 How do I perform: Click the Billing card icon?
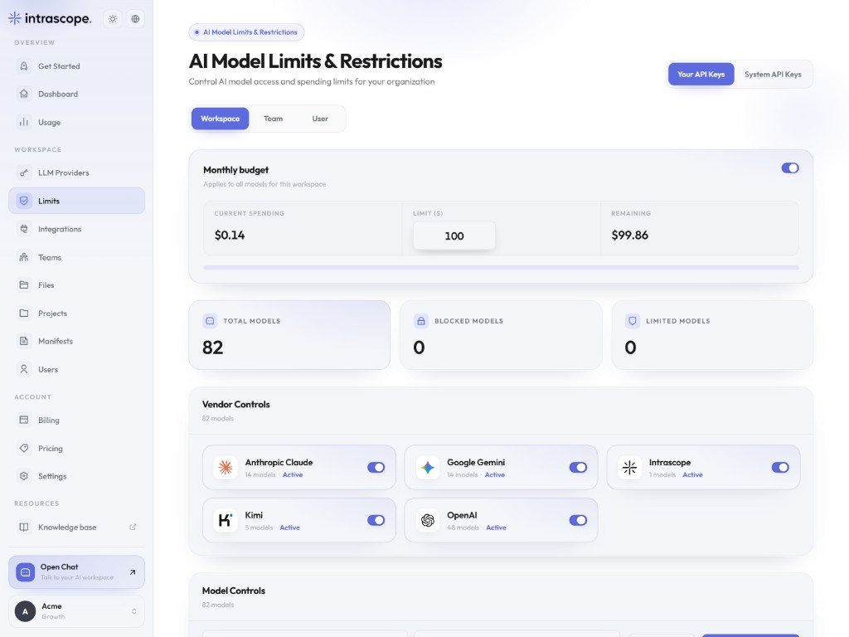pyautogui.click(x=24, y=420)
